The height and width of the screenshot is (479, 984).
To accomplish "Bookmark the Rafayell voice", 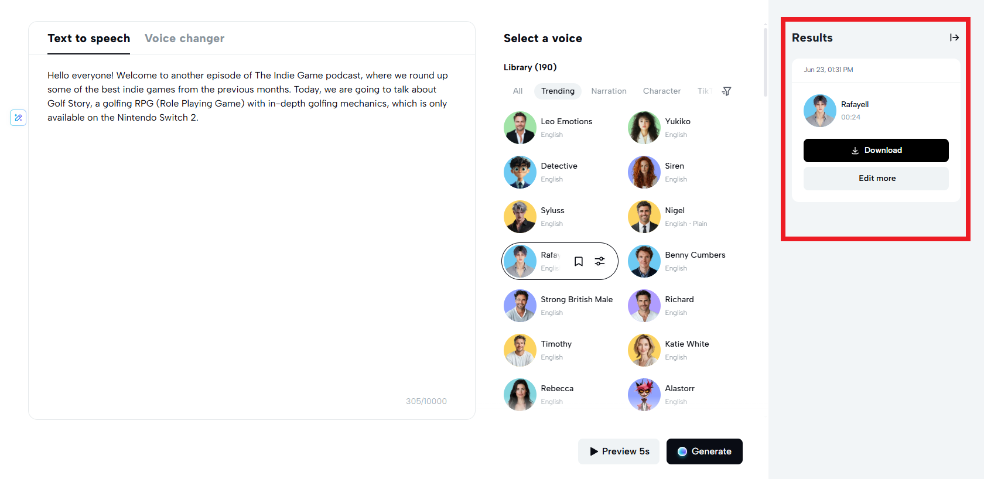I will point(579,261).
